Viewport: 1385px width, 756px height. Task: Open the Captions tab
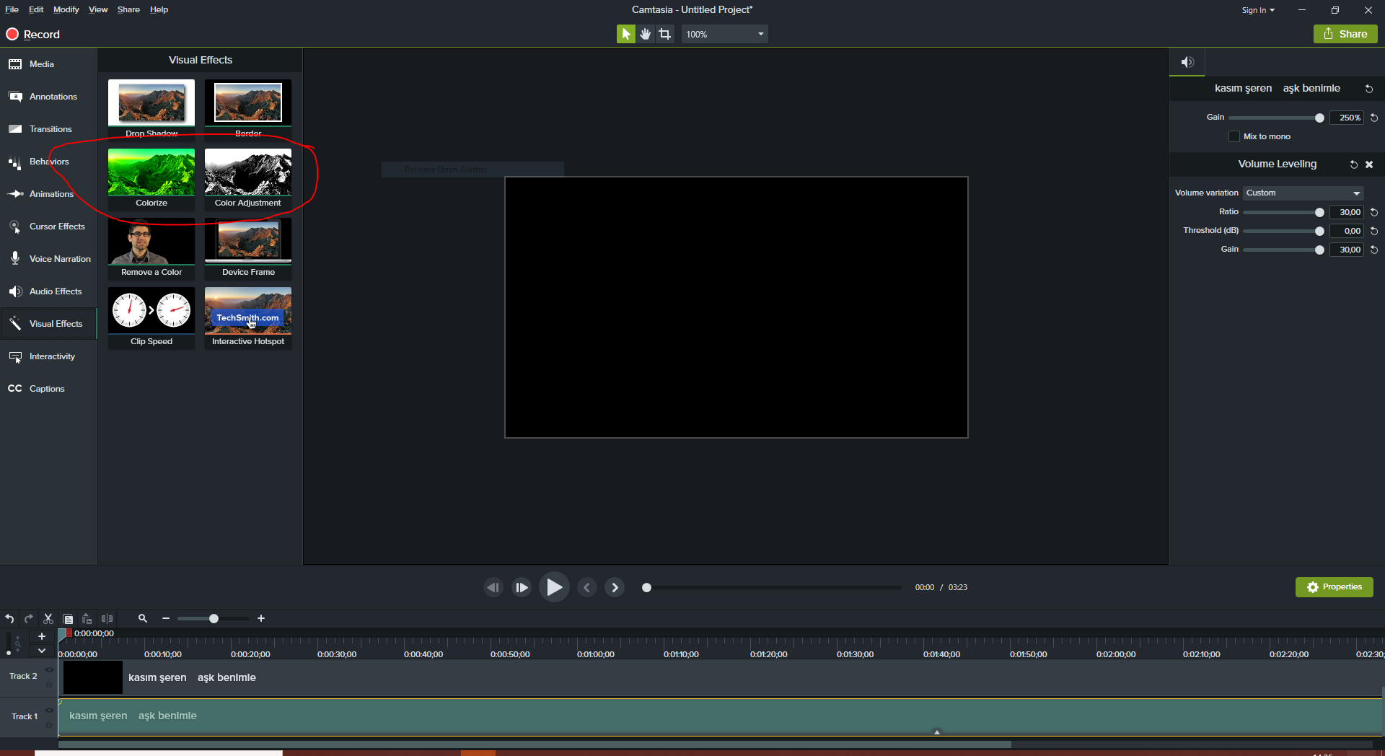tap(48, 389)
